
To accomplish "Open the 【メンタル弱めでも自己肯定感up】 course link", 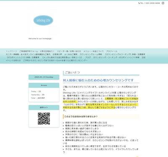I will (62, 58).
